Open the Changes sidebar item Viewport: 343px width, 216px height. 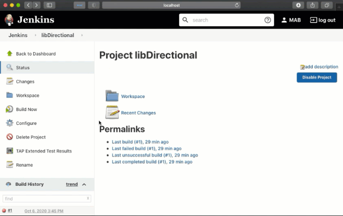(x=25, y=82)
